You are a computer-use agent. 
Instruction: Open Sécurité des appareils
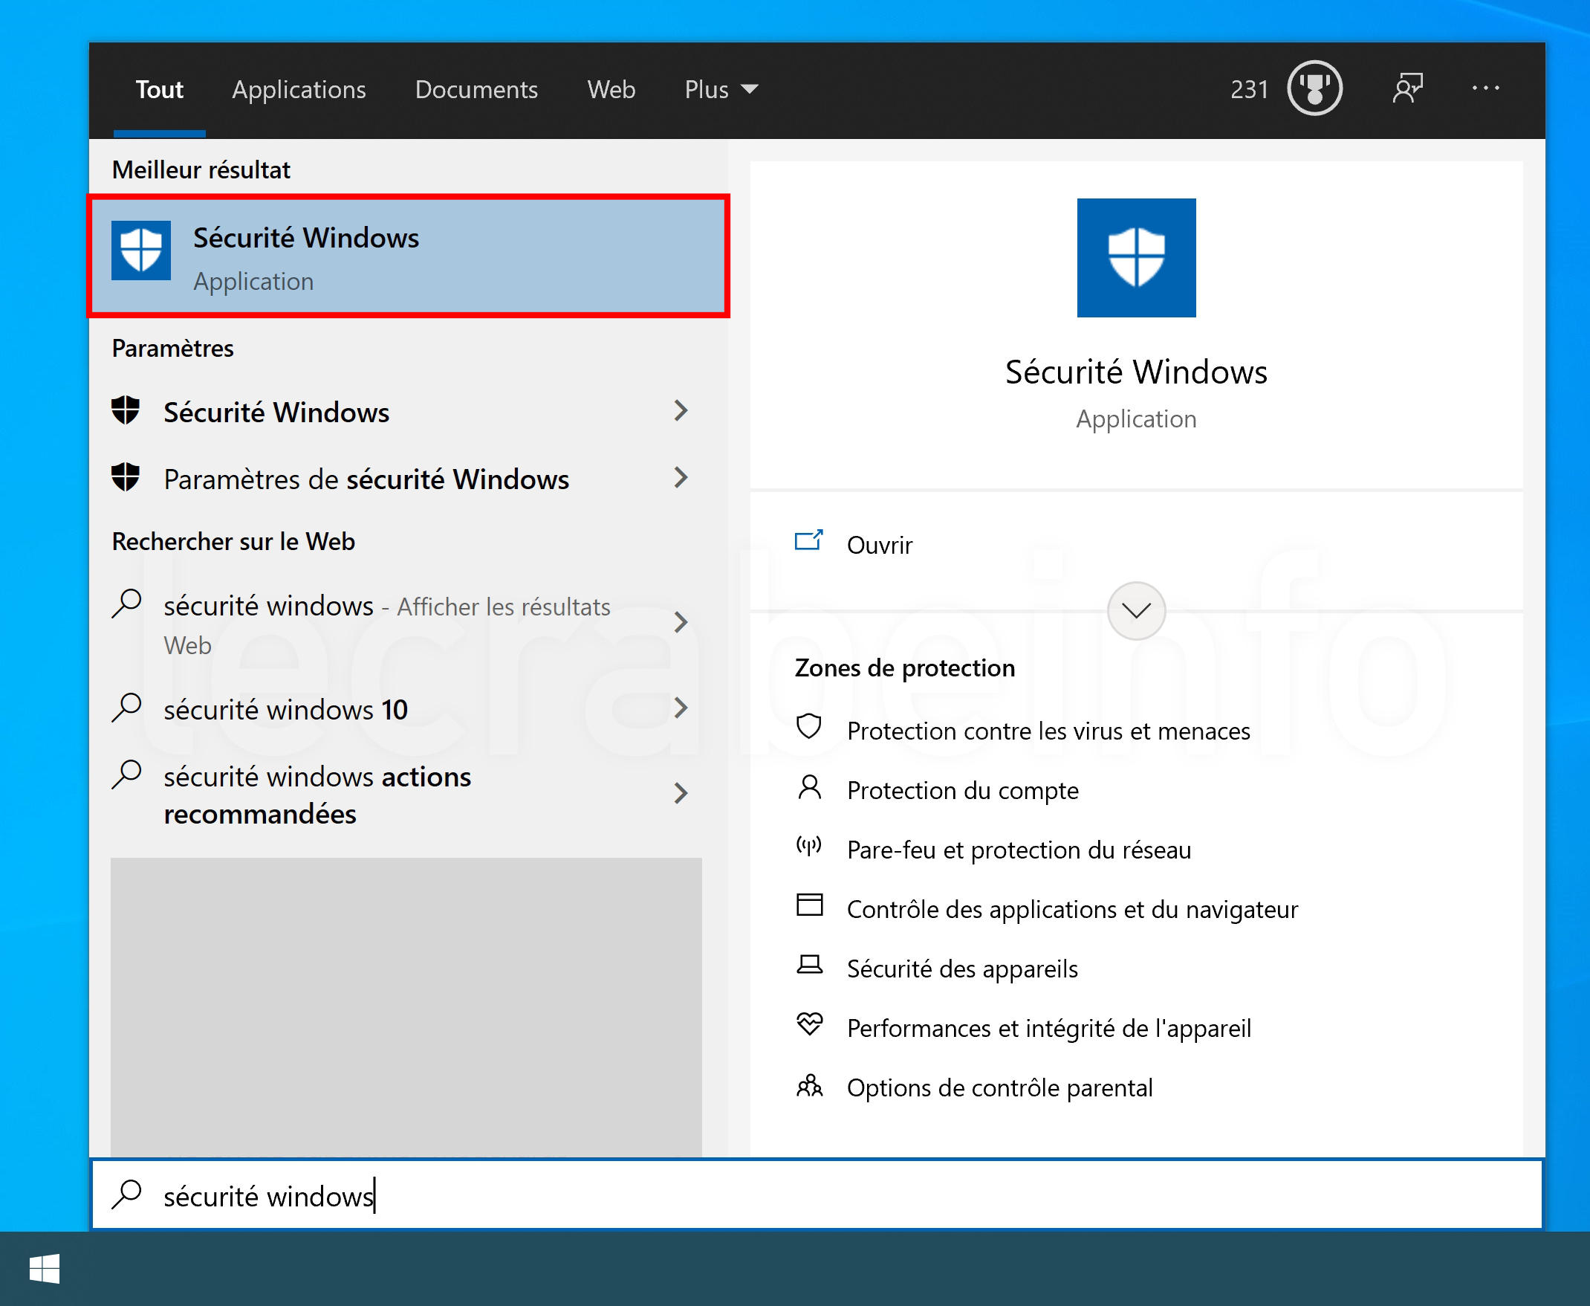point(962,969)
